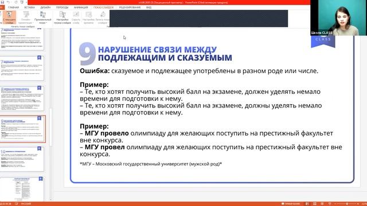
Task: Click the zoom slider handle in status bar
Action: (347, 204)
